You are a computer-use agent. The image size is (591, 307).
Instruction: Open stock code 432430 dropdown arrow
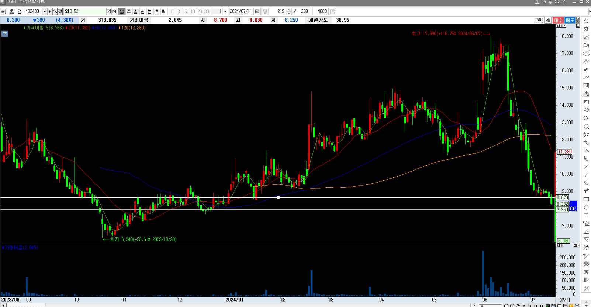click(45, 11)
